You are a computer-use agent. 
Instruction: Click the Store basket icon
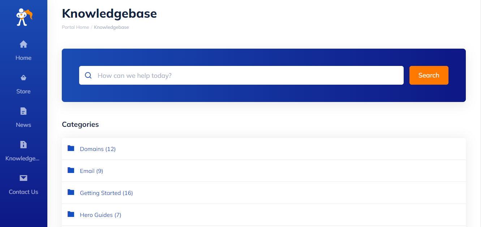click(x=23, y=78)
